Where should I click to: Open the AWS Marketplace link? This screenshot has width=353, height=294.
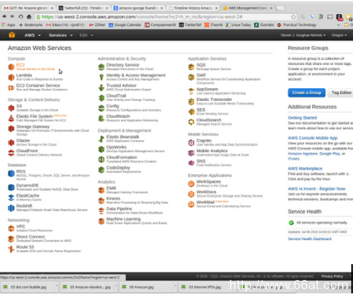305,169
